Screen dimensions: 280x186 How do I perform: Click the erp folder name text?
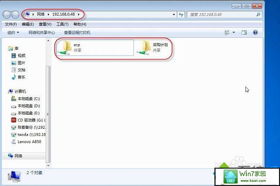77,45
